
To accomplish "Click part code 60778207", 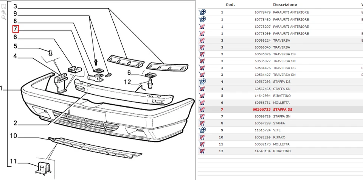I will 262,27.
